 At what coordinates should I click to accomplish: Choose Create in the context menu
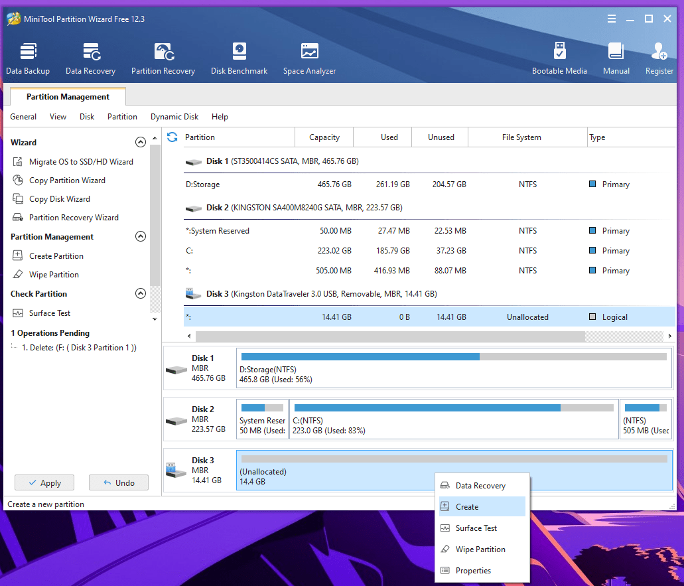482,506
